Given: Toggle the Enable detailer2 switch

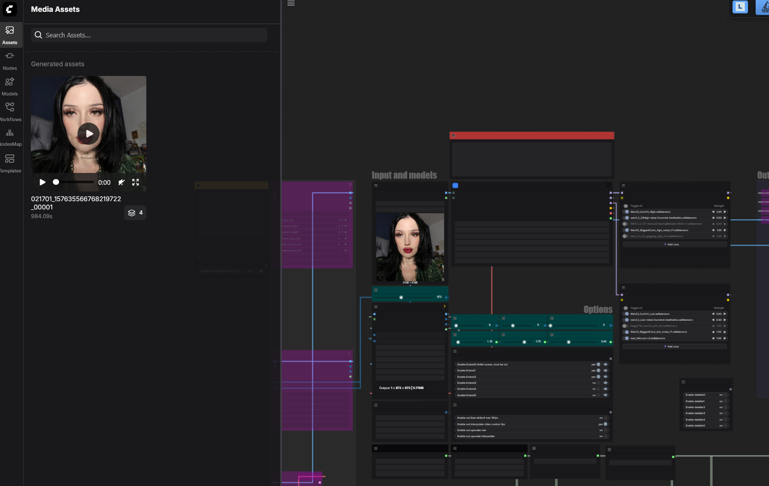Looking at the screenshot, I should point(726,407).
